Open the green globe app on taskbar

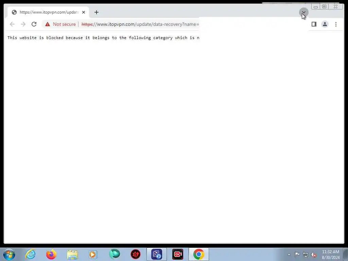114,254
